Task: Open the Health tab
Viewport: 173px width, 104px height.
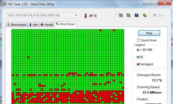Action: point(47,24)
